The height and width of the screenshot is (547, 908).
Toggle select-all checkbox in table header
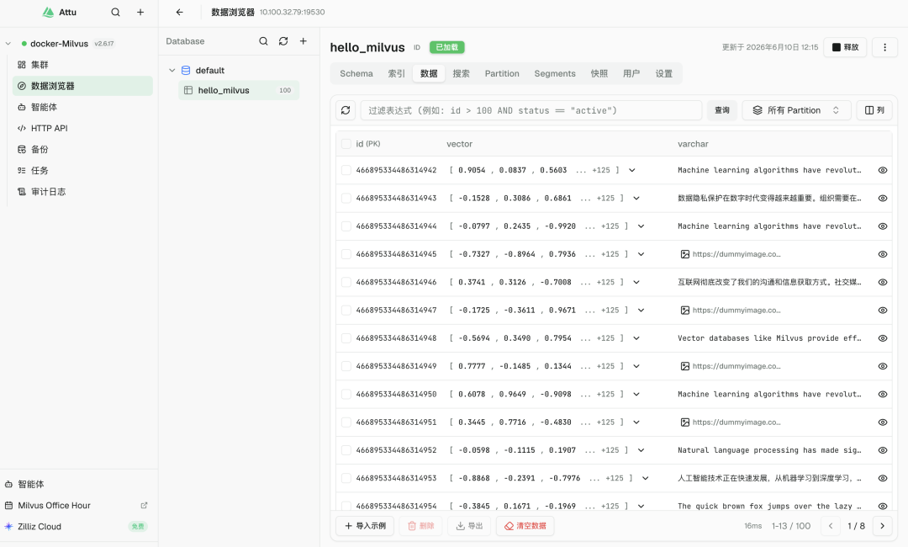point(346,144)
